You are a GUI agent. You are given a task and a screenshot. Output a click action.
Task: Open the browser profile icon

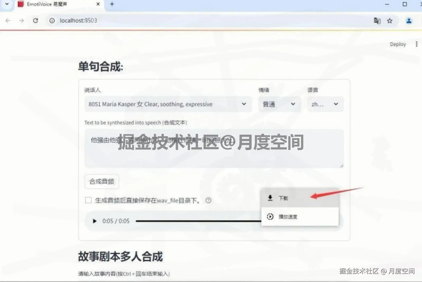click(x=409, y=21)
